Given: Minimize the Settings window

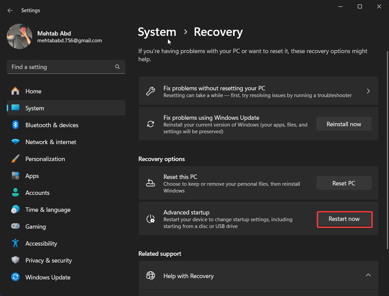Looking at the screenshot, I should pyautogui.click(x=341, y=7).
